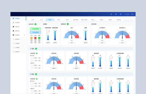Image resolution: width=146 pixels, height=94 pixels.
Task: Click the 4.2 value under 安全钳压力
Action: point(122,43)
